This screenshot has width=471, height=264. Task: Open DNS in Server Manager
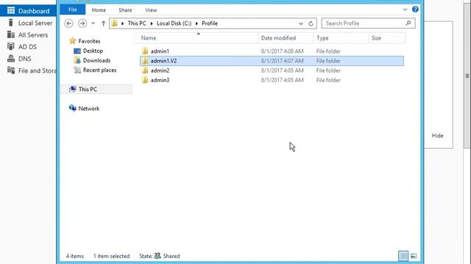click(24, 59)
